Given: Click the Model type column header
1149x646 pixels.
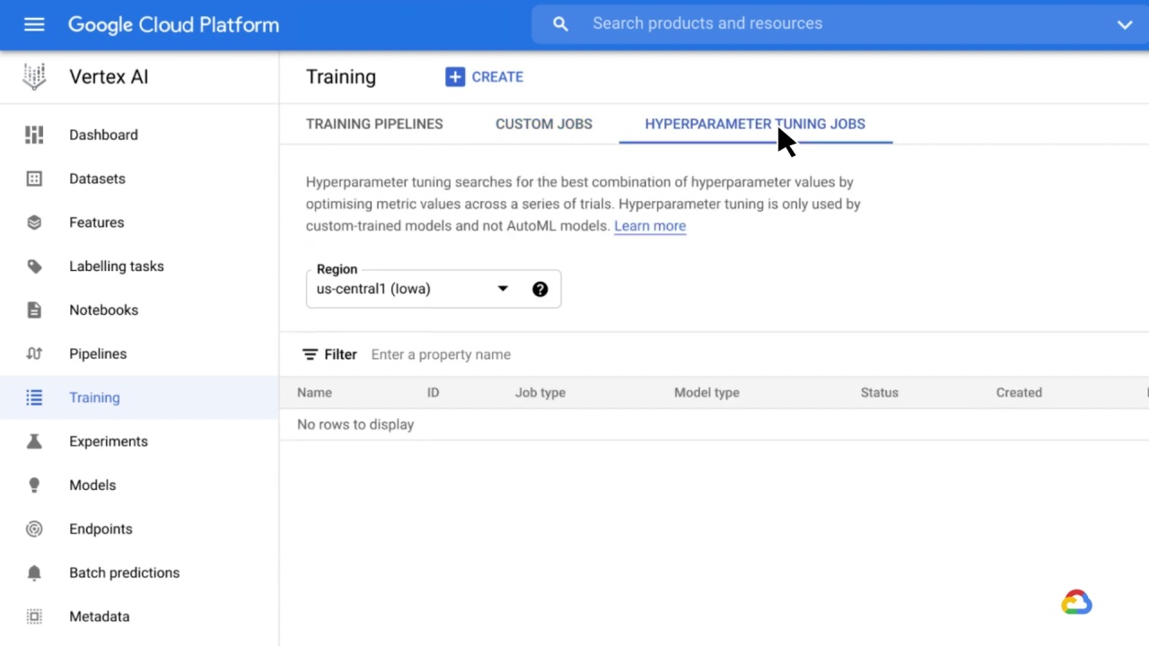Looking at the screenshot, I should [706, 393].
